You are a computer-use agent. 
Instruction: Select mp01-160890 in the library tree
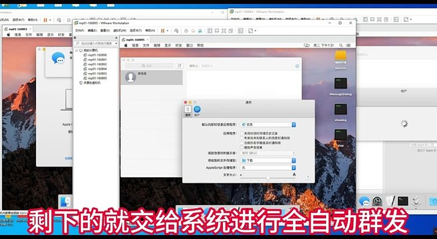tap(95, 55)
